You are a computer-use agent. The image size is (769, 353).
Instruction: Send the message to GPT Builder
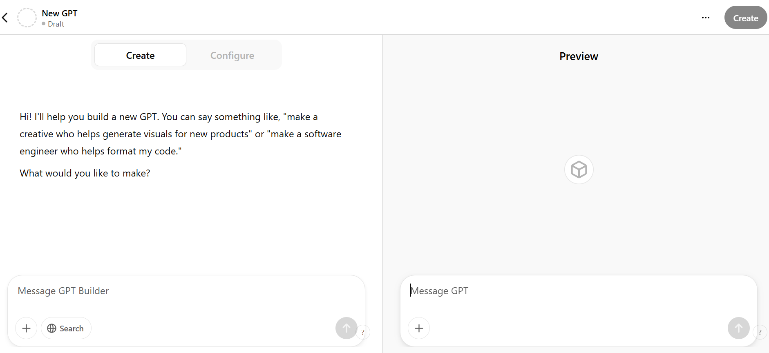[346, 328]
